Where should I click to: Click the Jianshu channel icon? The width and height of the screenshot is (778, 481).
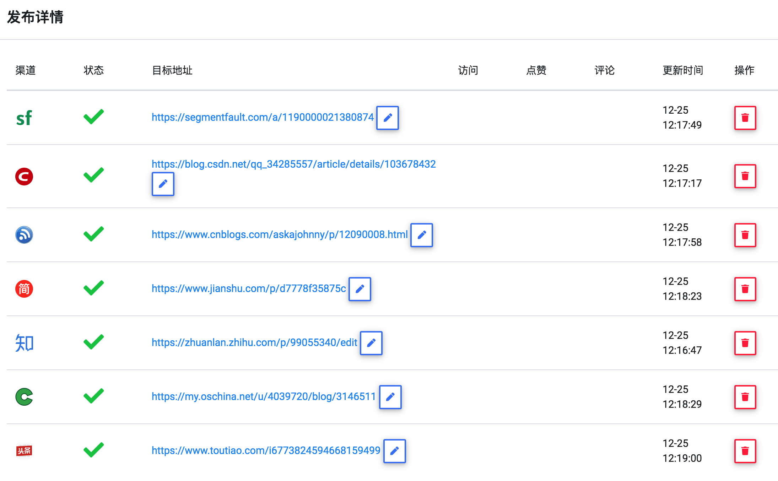(24, 289)
